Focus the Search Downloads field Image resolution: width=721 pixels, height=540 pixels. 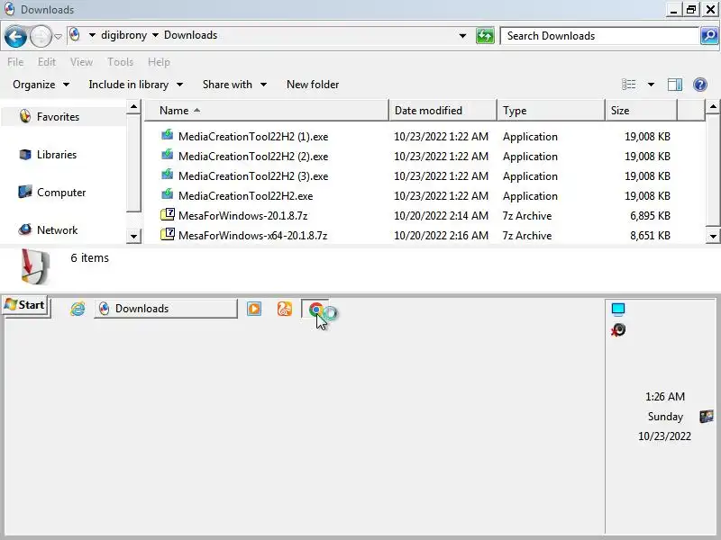pyautogui.click(x=599, y=36)
